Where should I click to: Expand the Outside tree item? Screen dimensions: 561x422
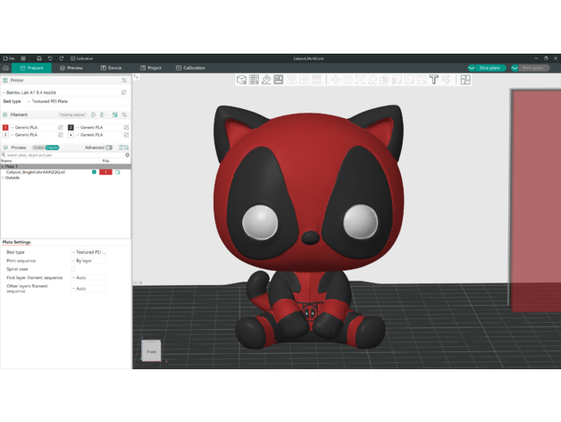click(x=3, y=177)
